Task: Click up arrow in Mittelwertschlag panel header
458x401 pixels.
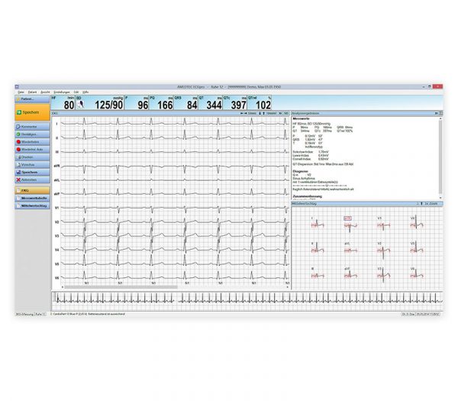Action: 421,203
